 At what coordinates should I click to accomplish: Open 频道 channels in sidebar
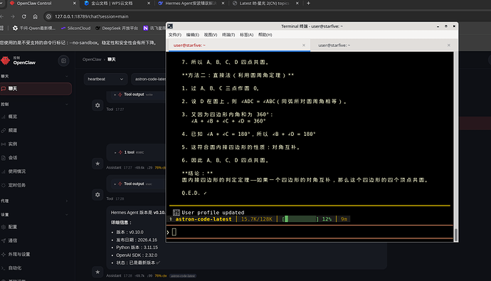click(x=13, y=130)
